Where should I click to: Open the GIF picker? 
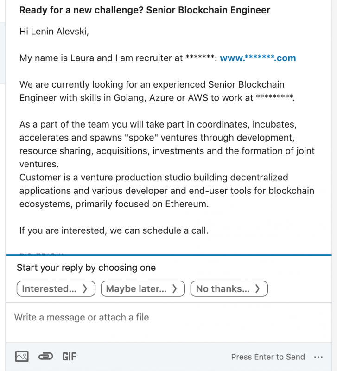[x=70, y=357]
